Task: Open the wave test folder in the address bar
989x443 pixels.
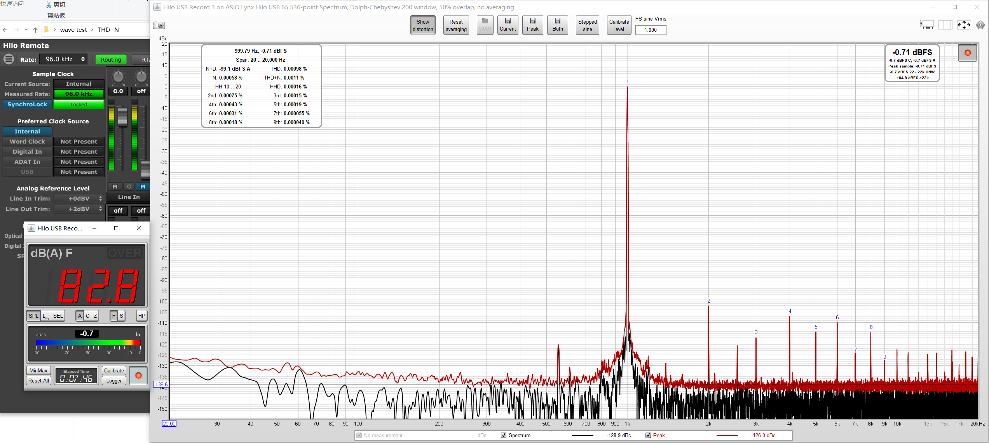Action: click(73, 30)
